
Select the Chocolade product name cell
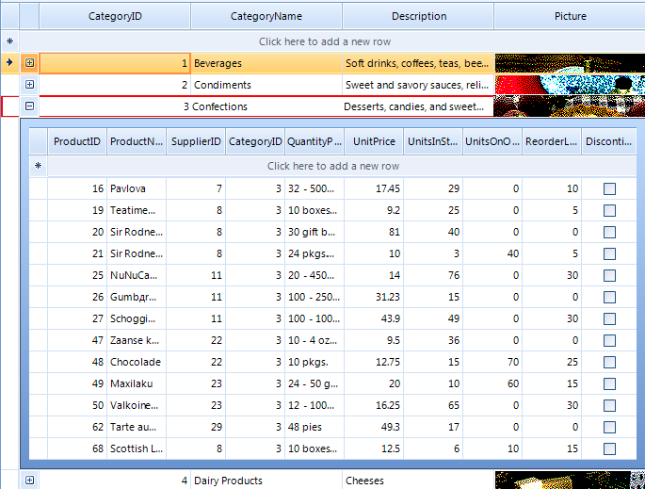137,362
